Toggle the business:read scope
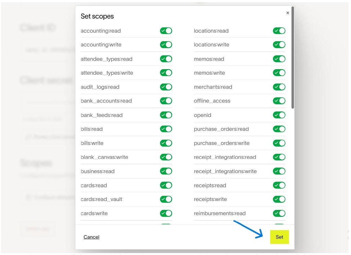Viewport: 351px width, 255px height. tap(166, 171)
